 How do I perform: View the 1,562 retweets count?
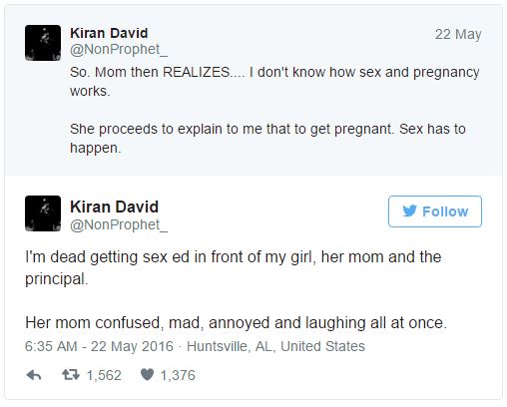point(104,375)
